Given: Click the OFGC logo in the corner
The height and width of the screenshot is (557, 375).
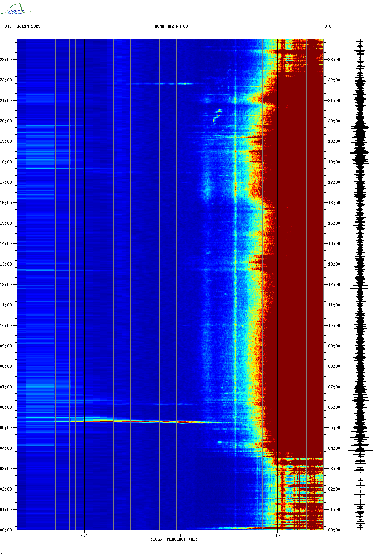Looking at the screenshot, I should [x=16, y=9].
